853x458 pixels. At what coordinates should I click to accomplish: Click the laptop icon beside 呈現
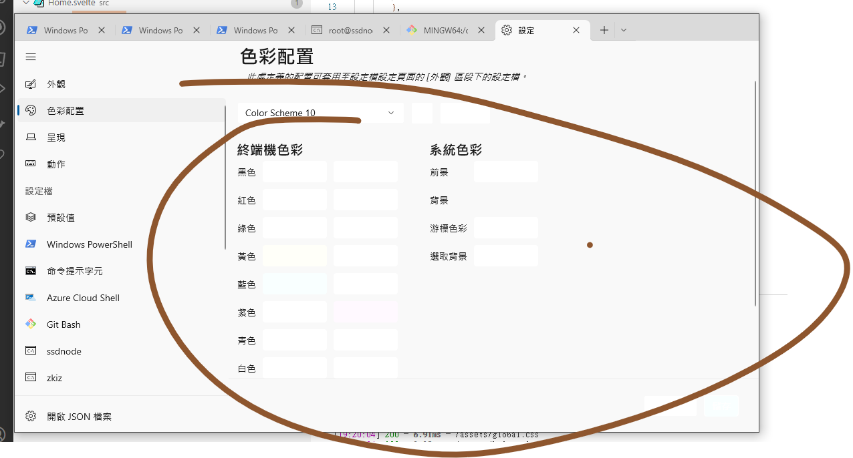[x=31, y=138]
